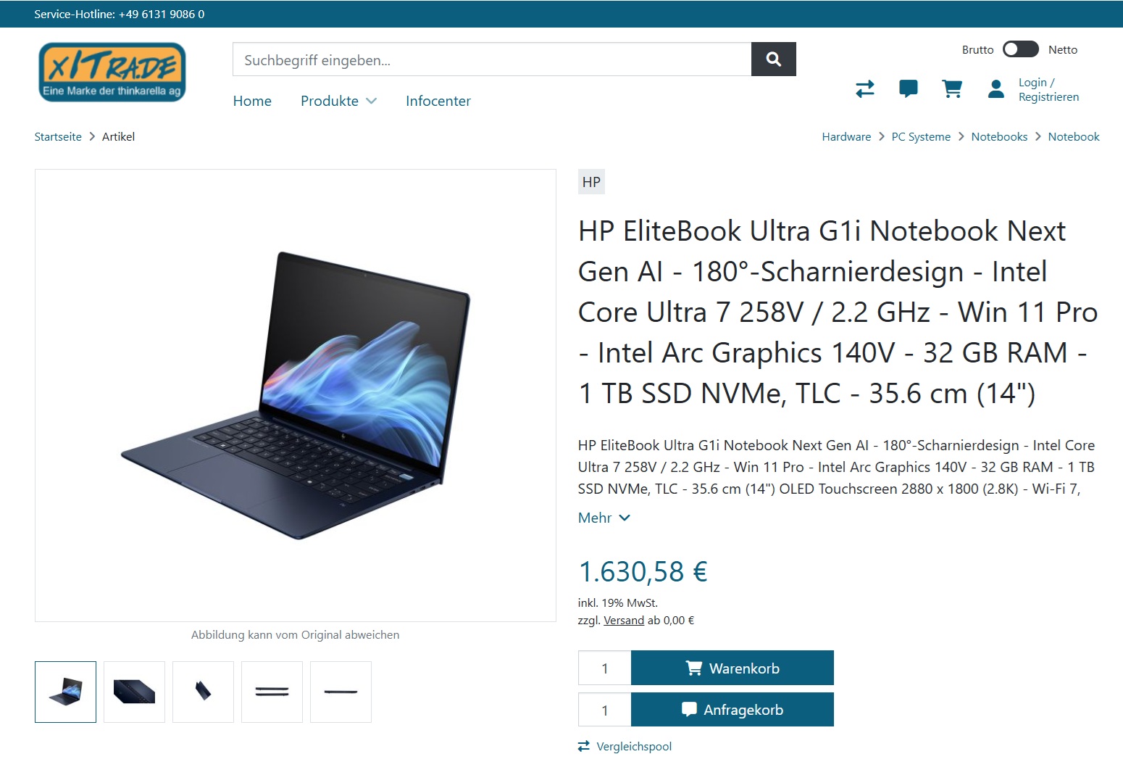Click the user account icon
Viewport: 1123px width, 783px height.
(x=996, y=89)
